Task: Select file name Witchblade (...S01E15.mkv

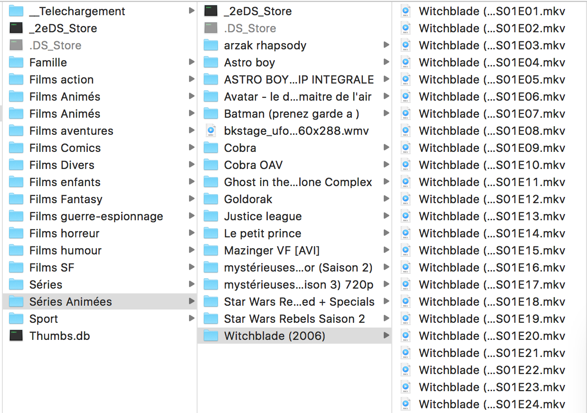Action: click(x=492, y=251)
